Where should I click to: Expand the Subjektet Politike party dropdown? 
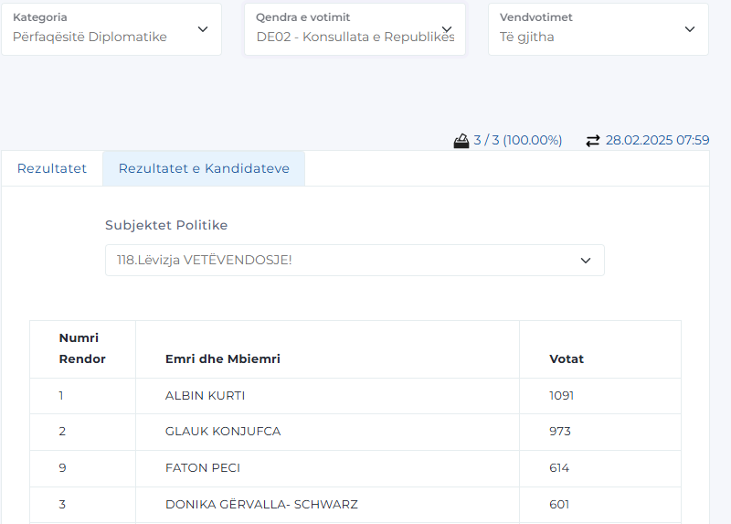tap(355, 261)
